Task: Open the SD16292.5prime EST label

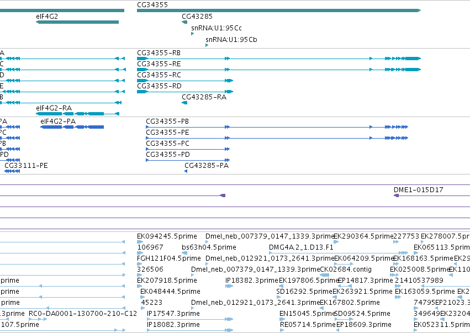Action: tap(304, 292)
